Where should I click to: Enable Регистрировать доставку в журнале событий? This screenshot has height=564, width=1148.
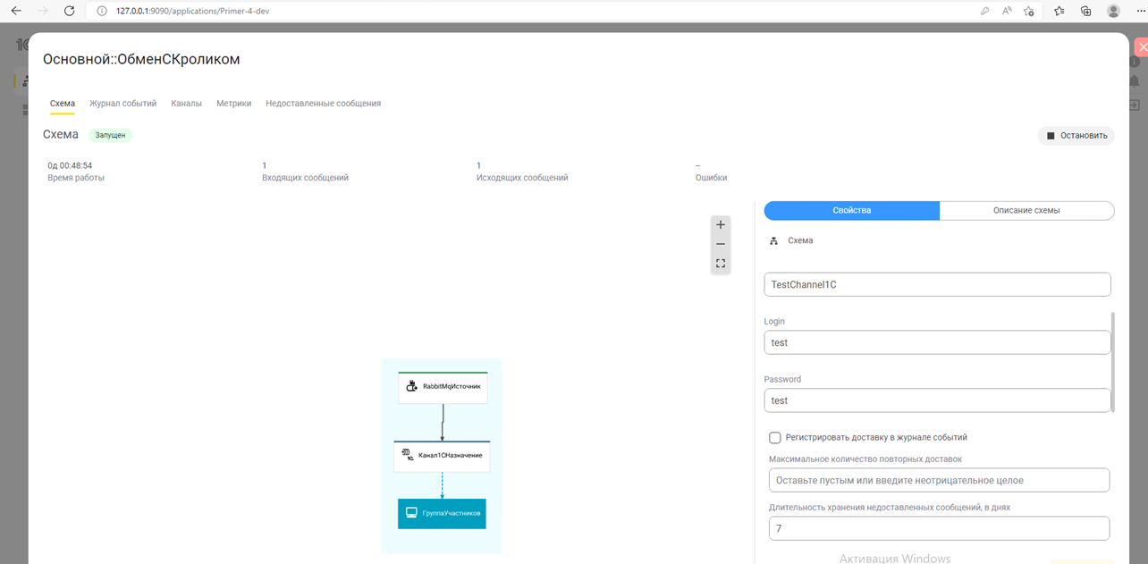[775, 438]
